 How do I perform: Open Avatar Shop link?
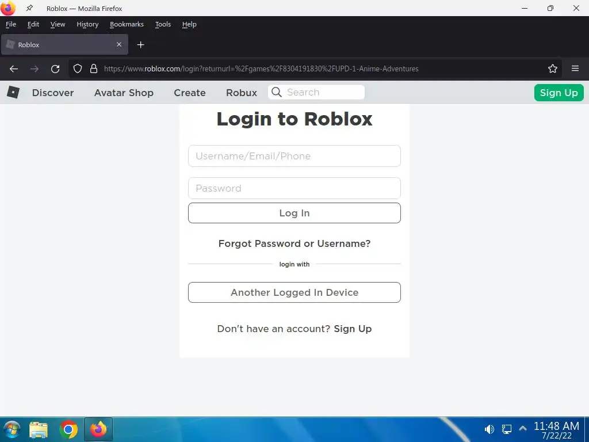(x=124, y=93)
